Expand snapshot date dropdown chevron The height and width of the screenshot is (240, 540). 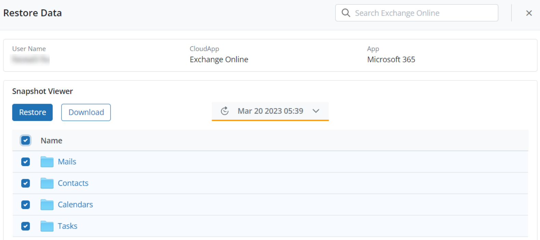click(316, 111)
